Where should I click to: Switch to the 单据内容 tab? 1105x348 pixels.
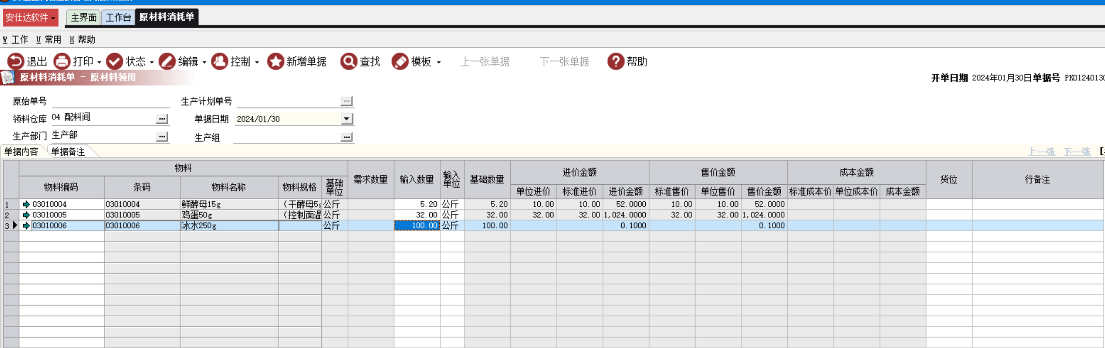[21, 152]
